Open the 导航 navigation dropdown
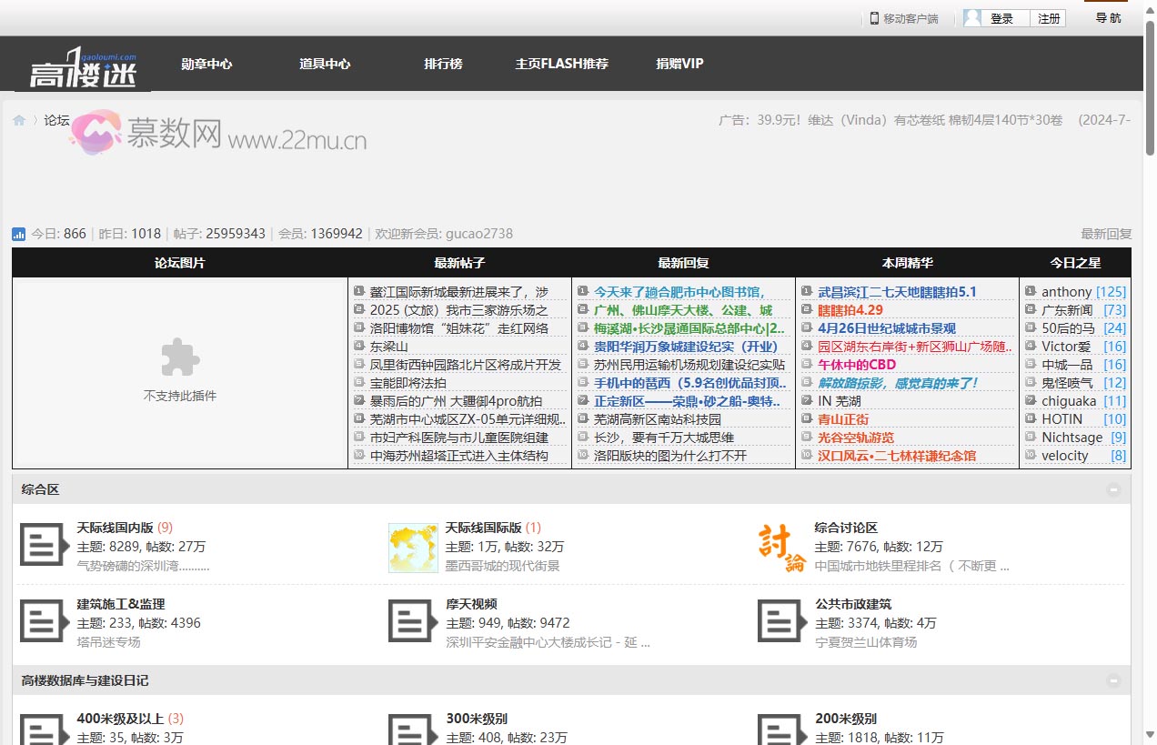This screenshot has height=745, width=1157. (x=1108, y=18)
